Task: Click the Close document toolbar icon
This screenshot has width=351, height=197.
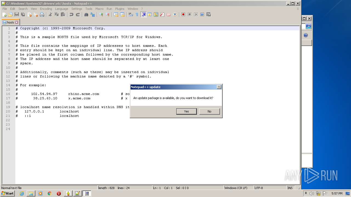Action: click(29, 15)
